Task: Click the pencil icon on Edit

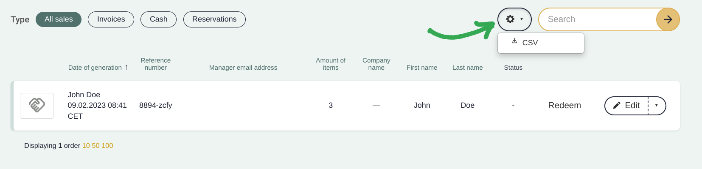Action: coord(617,106)
